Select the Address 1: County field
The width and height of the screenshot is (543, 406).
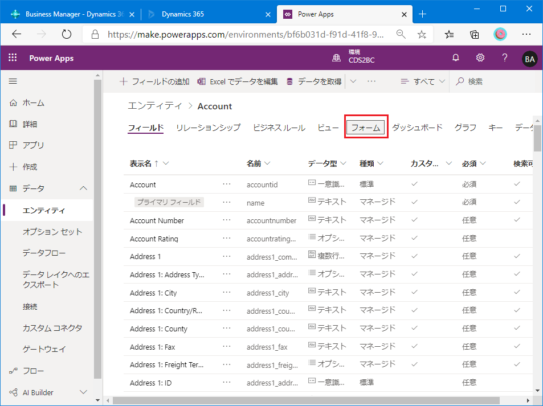(158, 329)
